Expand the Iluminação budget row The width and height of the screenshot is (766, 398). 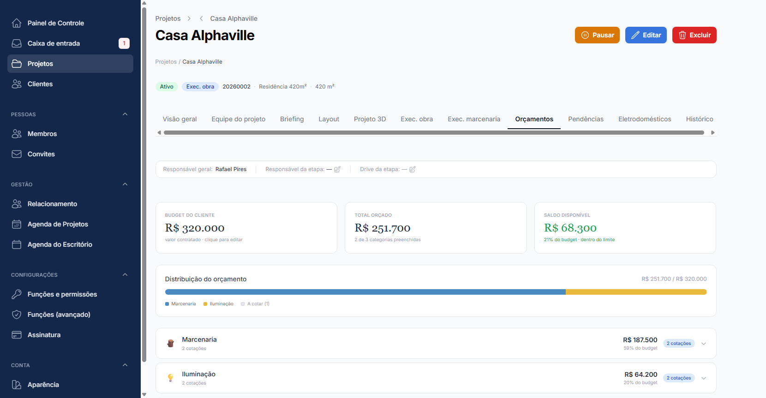pyautogui.click(x=704, y=378)
